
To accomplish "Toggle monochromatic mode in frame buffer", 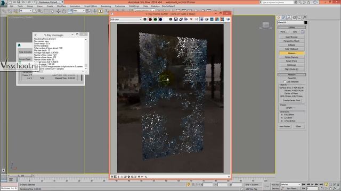I will [170, 19].
